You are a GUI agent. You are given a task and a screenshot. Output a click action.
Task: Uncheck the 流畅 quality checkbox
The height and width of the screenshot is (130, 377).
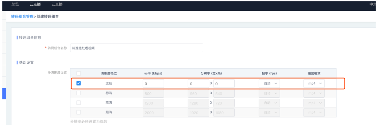(79, 84)
